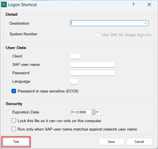The width and height of the screenshot is (158, 149).
Task: Click the Destination label
Action: coord(19,23)
